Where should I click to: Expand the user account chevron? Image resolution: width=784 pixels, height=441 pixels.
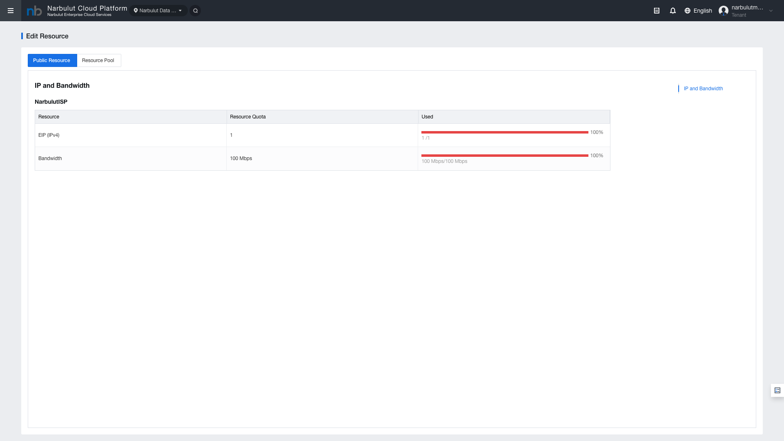(771, 11)
